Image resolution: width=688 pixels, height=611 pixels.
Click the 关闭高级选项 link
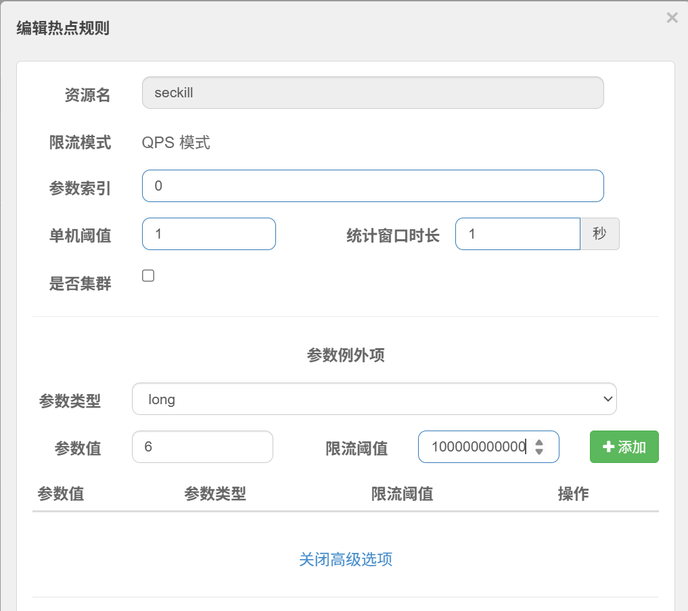(345, 560)
